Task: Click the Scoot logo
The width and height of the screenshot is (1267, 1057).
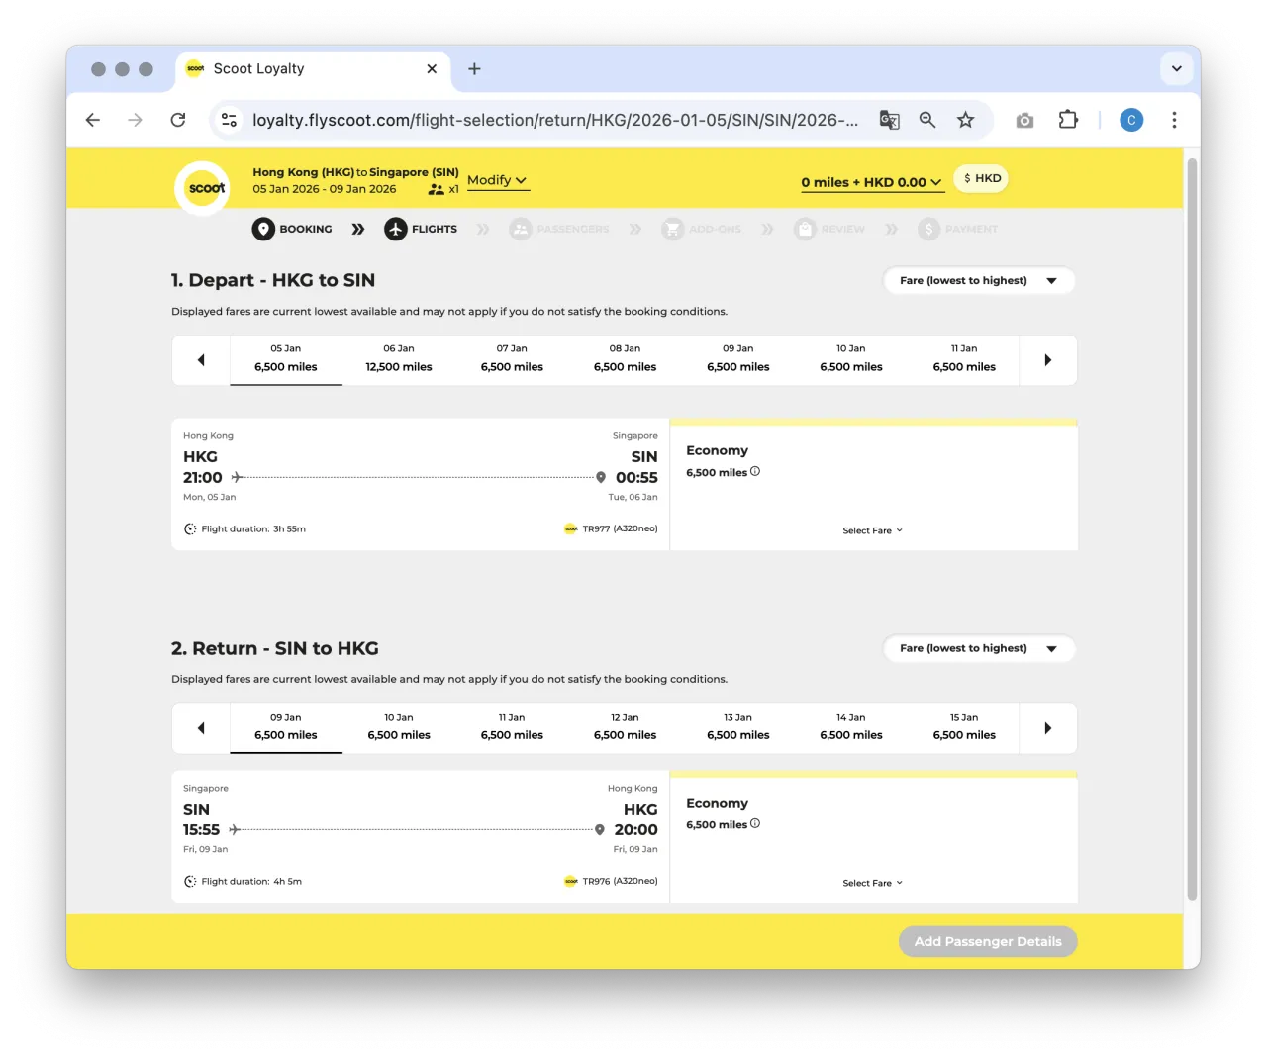Action: pyautogui.click(x=202, y=187)
